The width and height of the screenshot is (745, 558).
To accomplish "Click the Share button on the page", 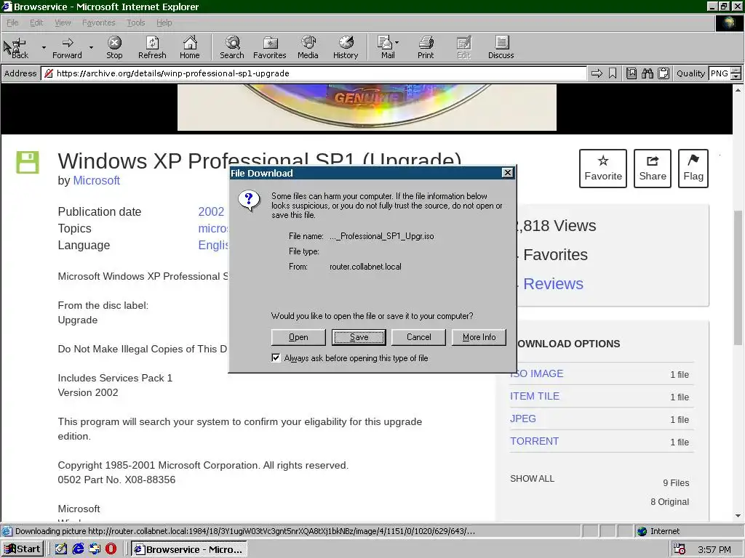I will tap(653, 169).
